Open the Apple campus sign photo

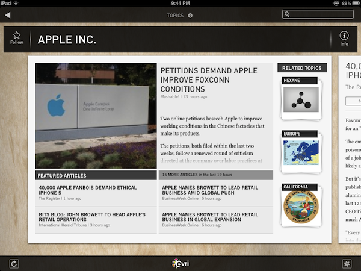[x=96, y=116]
